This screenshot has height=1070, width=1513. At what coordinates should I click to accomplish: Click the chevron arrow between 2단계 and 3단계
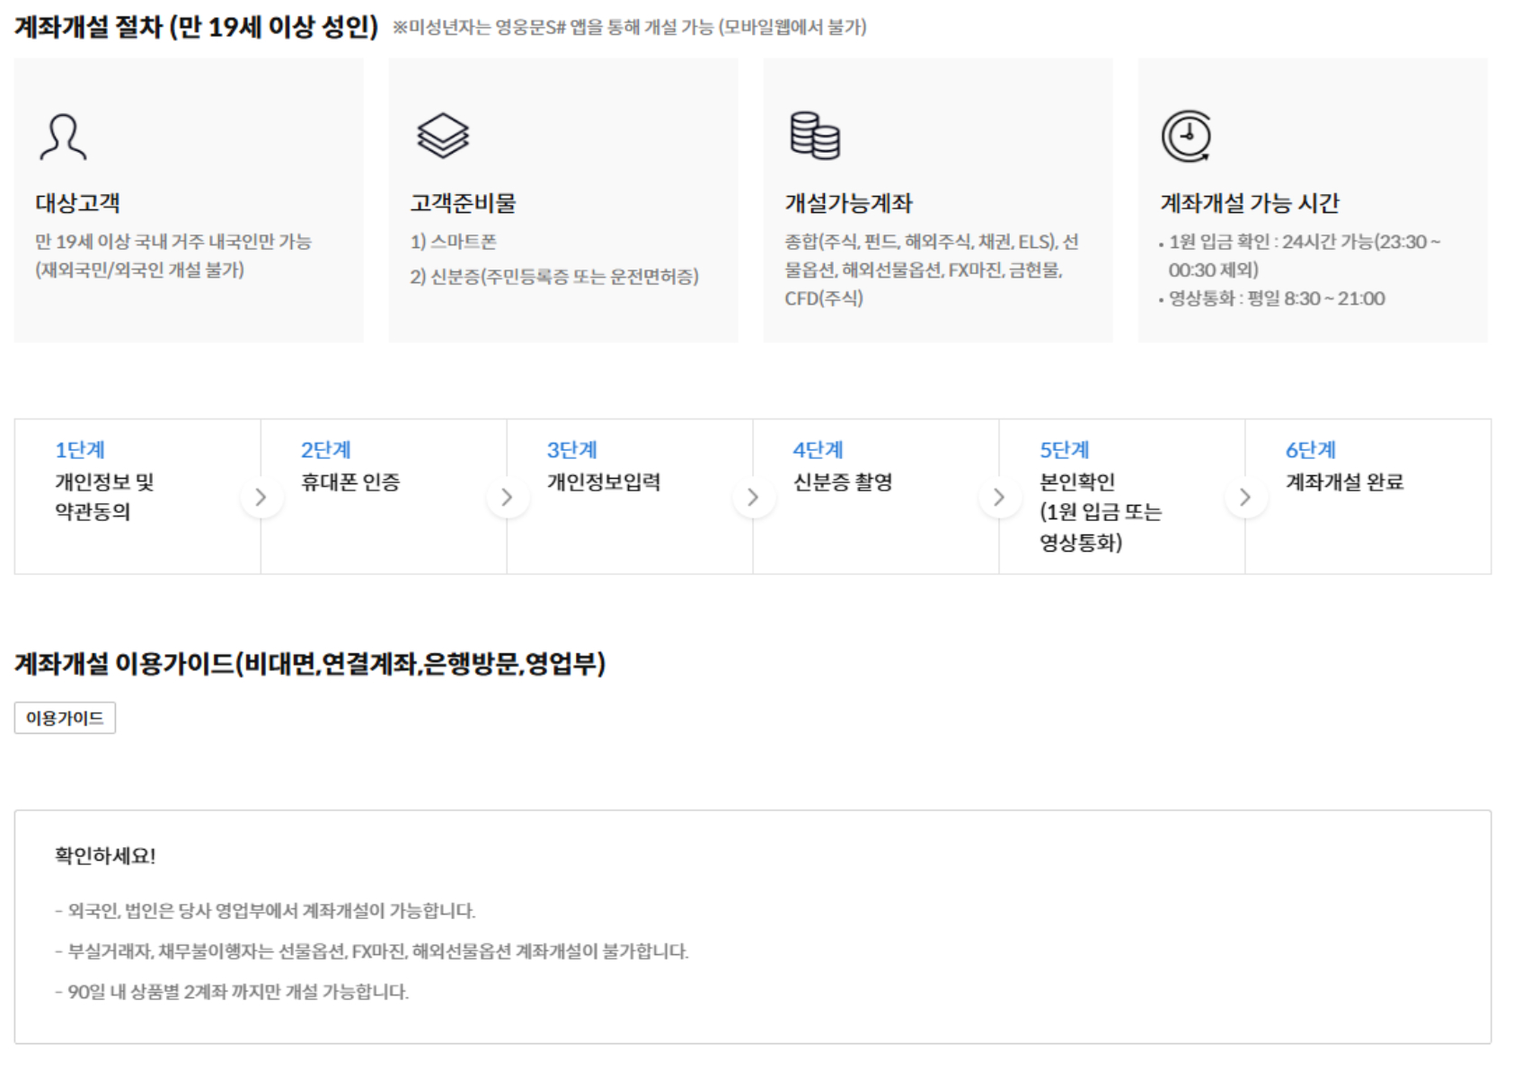[x=507, y=497]
